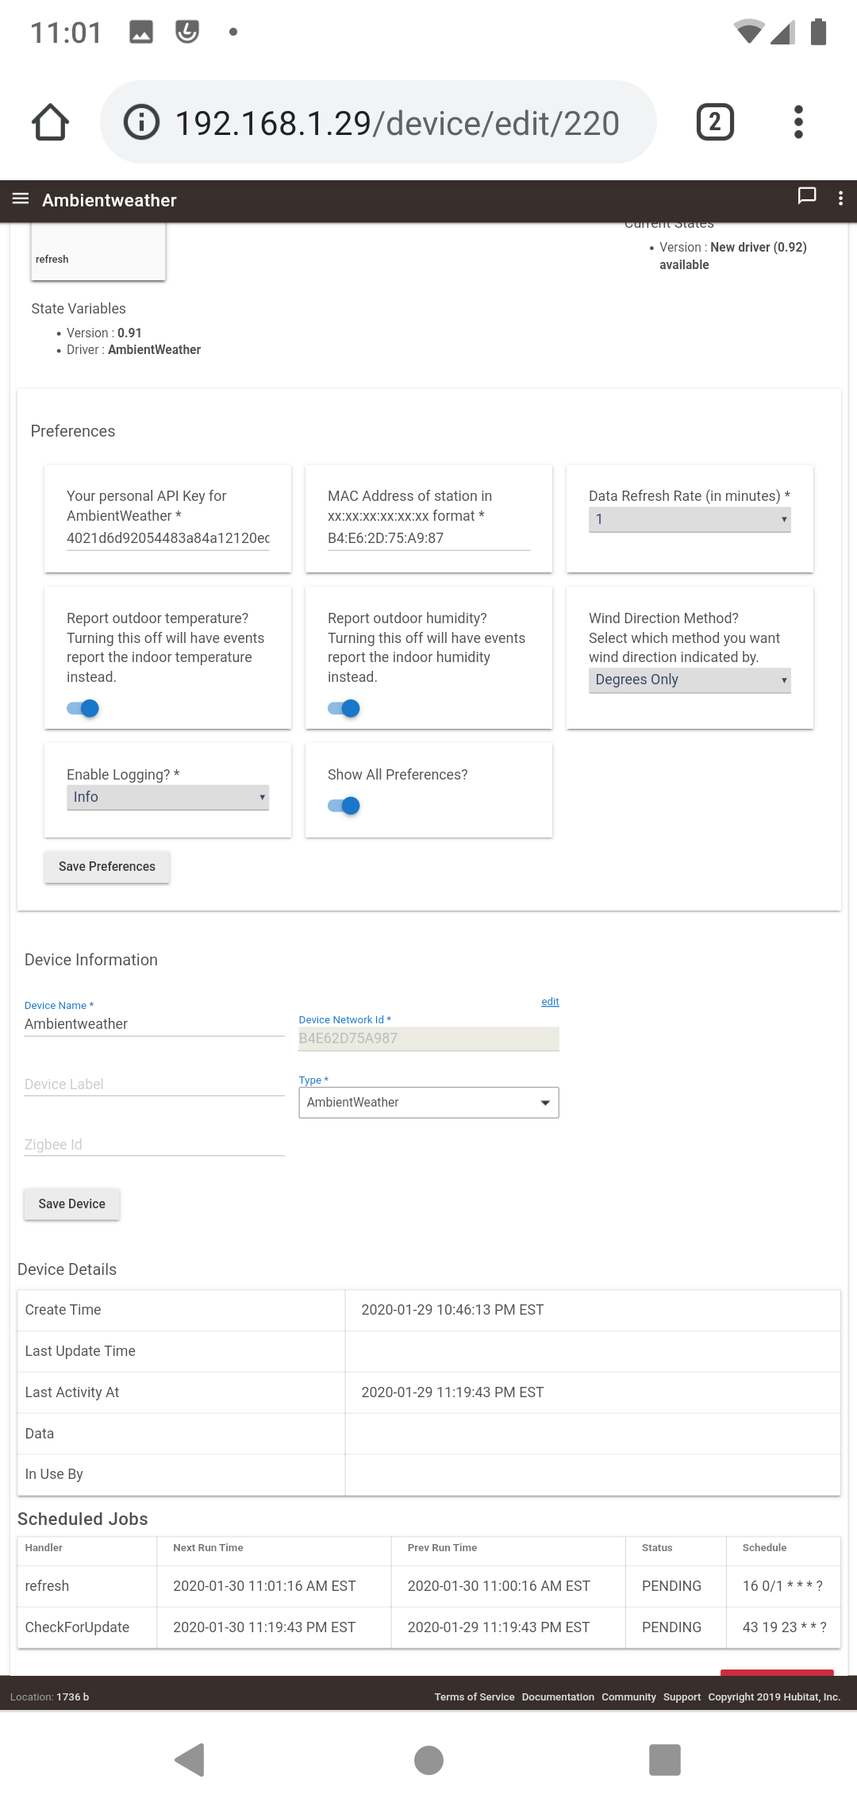Viewport: 857px width, 1810px height.
Task: Click the Version 0.91 state variable
Action: 104,333
